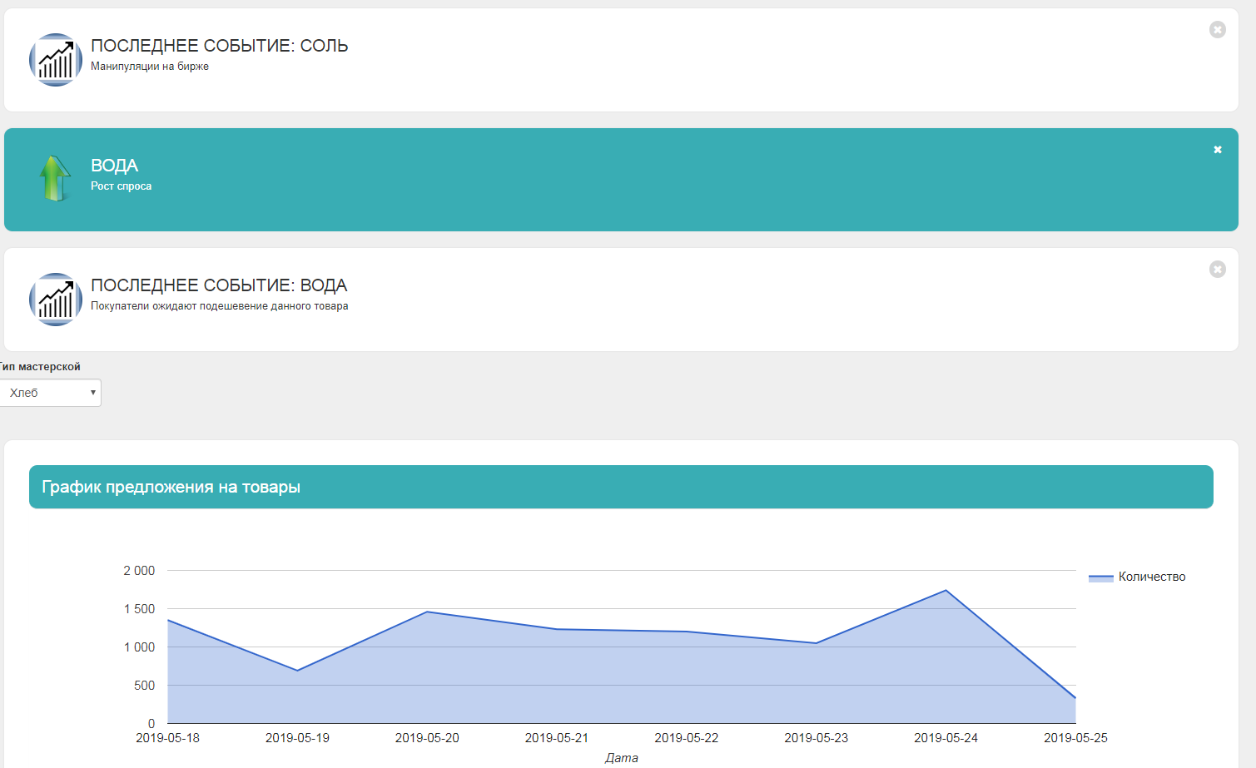Click the chart data point at 2019-05-20
1256x768 pixels.
(427, 612)
